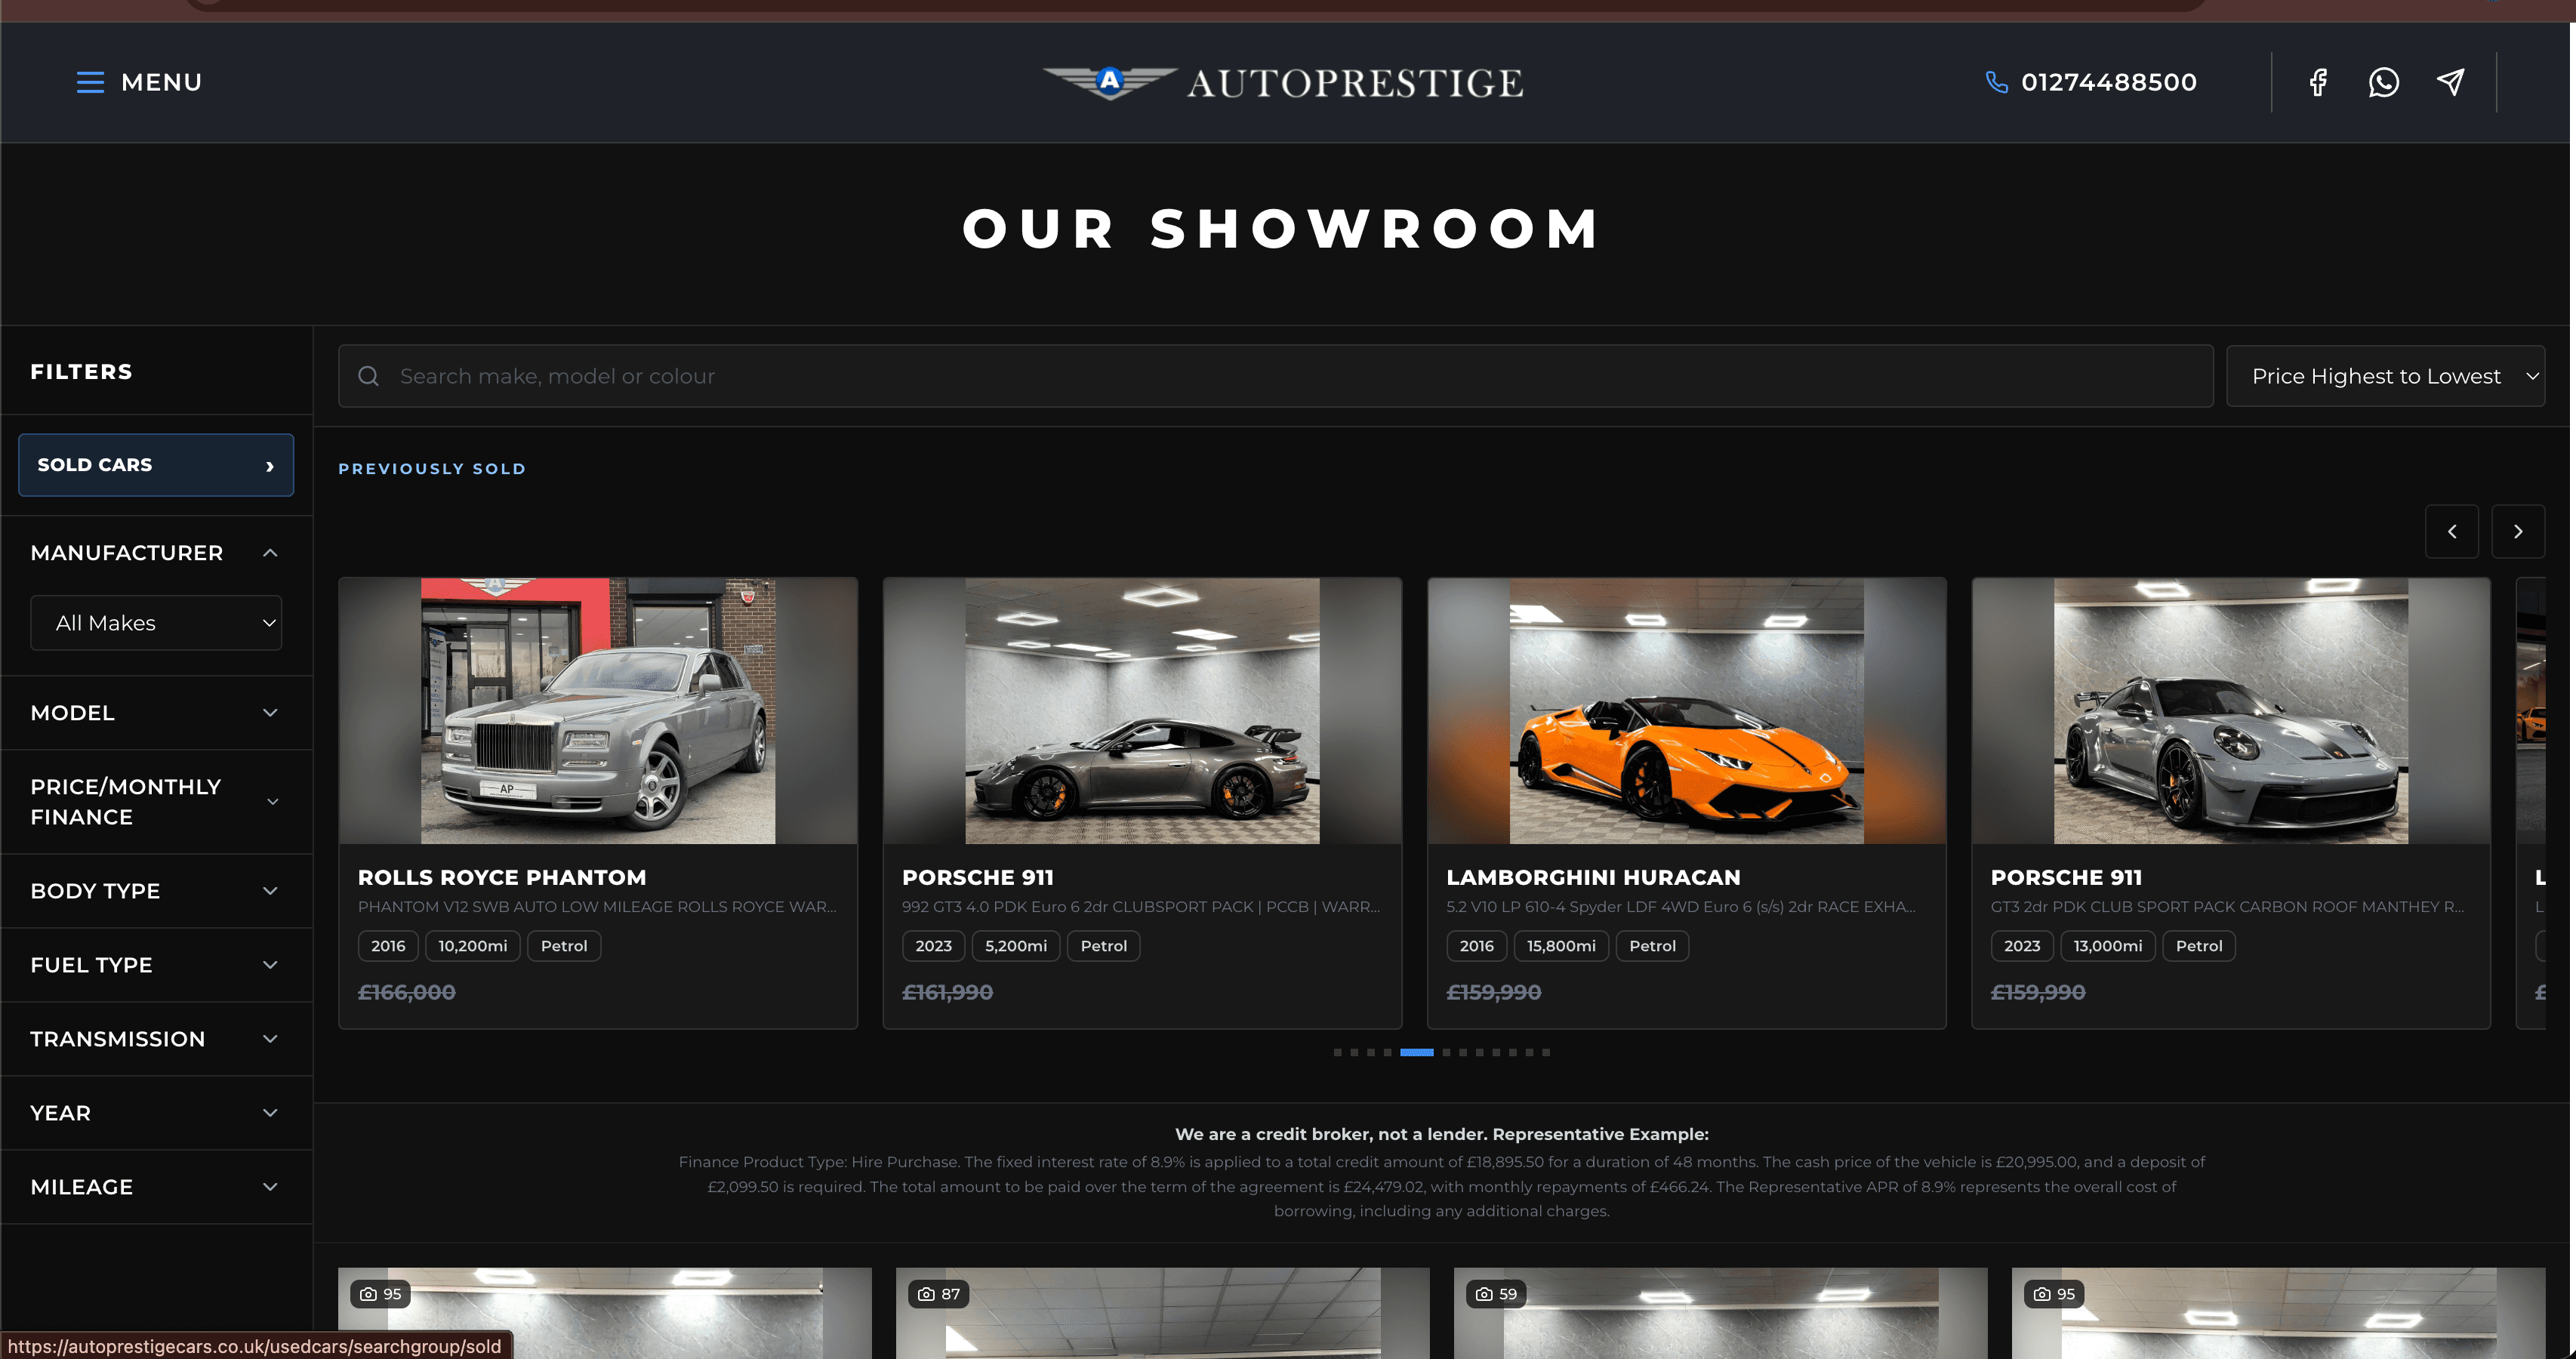Open the Price Highest to Lowest sort dropdown
This screenshot has width=2576, height=1359.
click(x=2386, y=376)
